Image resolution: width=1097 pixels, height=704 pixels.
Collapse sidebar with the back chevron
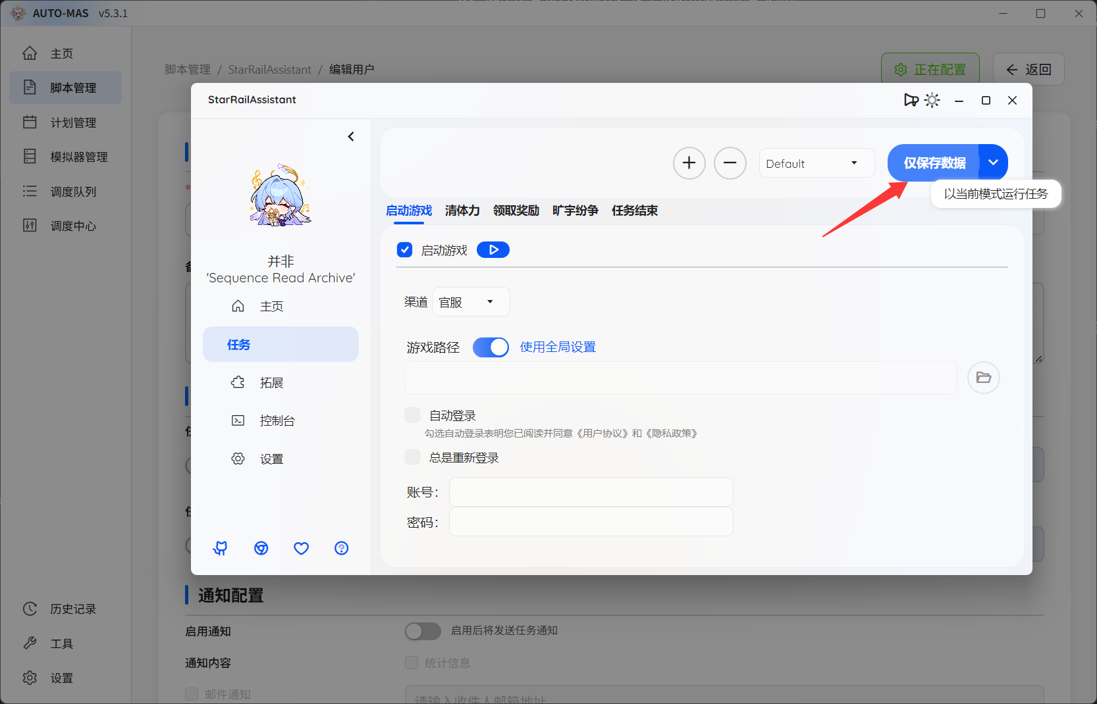coord(351,136)
